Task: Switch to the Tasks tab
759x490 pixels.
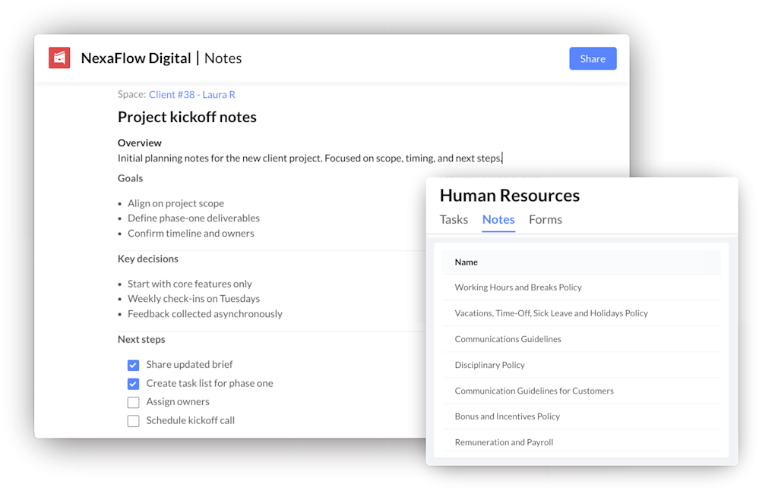Action: [x=454, y=220]
